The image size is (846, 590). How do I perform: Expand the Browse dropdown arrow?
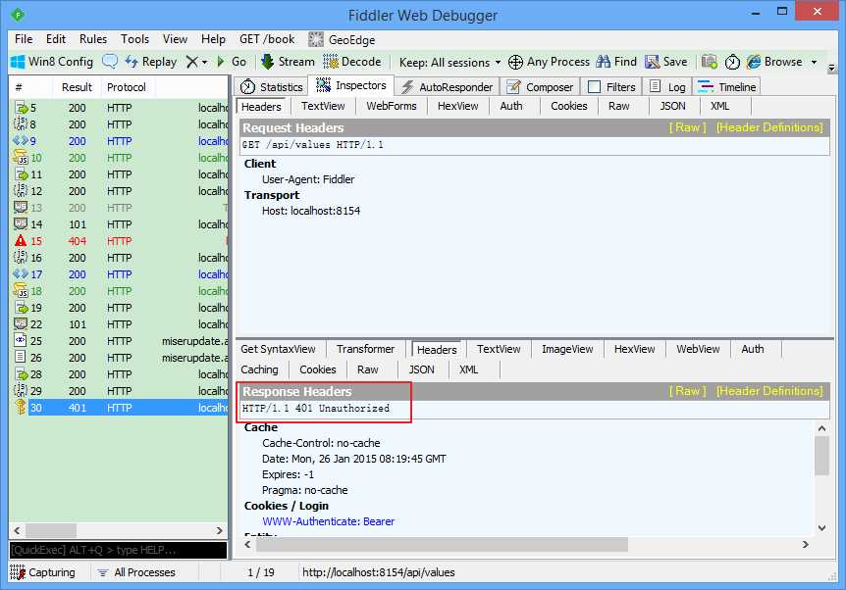pos(814,63)
